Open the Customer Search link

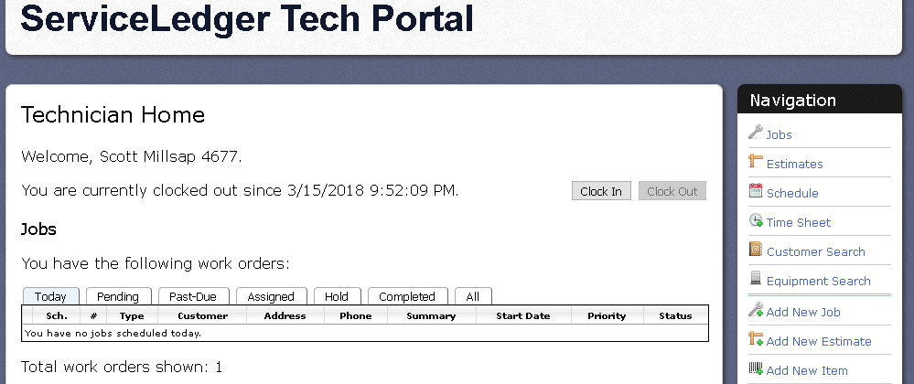[x=815, y=251]
